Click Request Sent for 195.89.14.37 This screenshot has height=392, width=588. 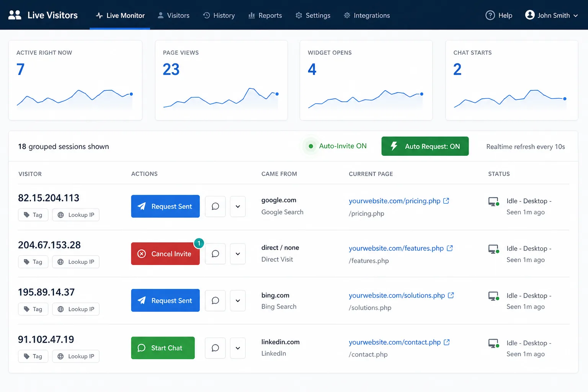(165, 301)
